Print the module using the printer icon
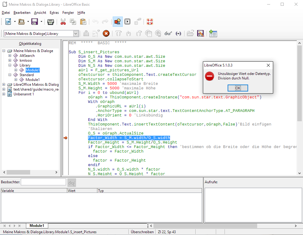 point(51,22)
